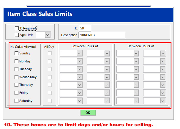Check the Sunday no-sales checkbox
This screenshot has height=129, width=180.
pyautogui.click(x=17, y=54)
